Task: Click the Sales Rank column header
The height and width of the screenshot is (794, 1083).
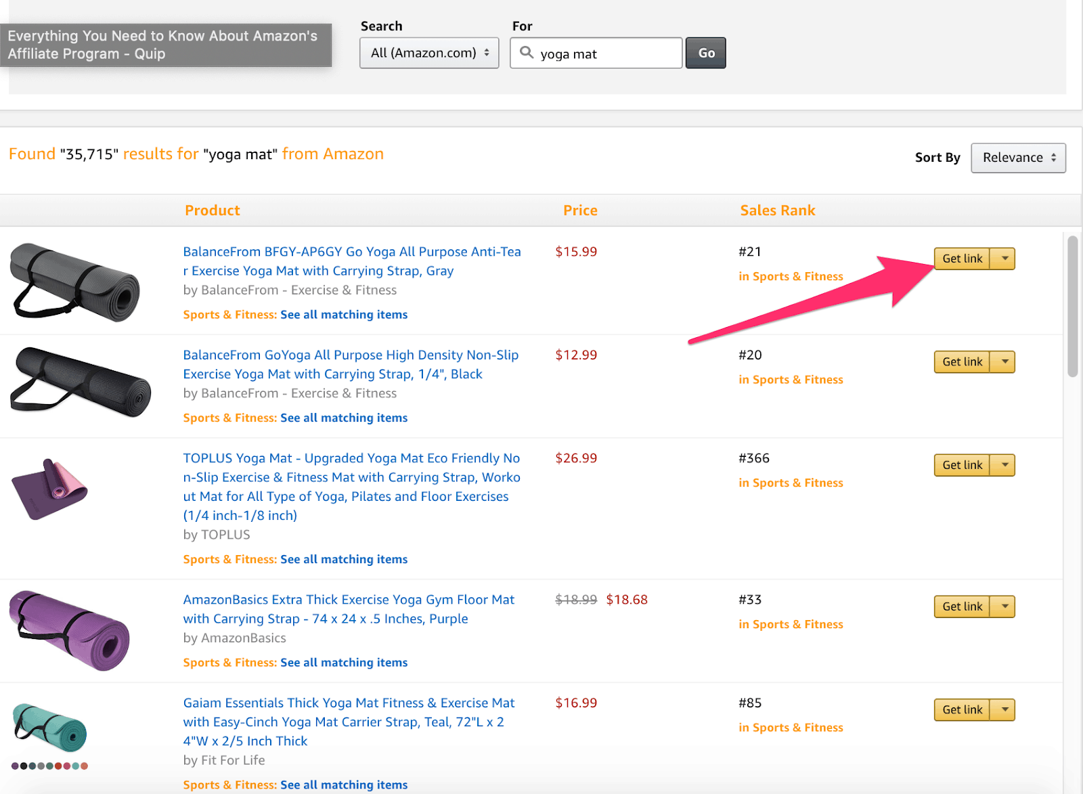Action: tap(777, 211)
